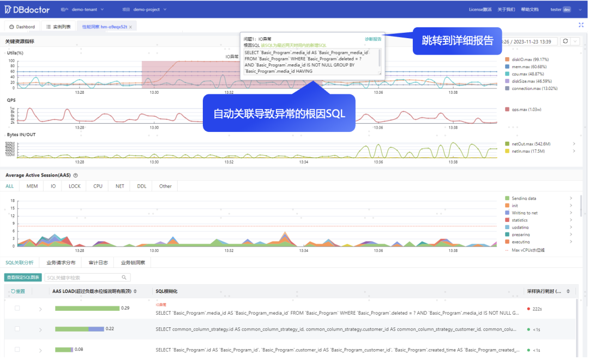Click the 重置 reset button
This screenshot has width=589, height=360.
(x=17, y=292)
